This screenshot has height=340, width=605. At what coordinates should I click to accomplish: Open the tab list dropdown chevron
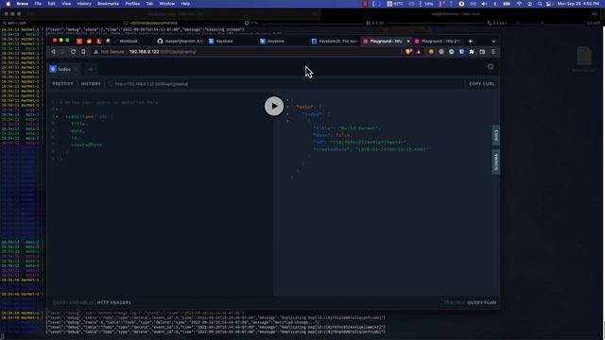point(493,42)
